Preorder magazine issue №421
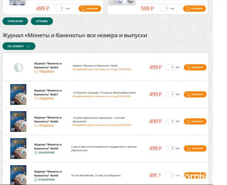Viewport: 227px width, 185px height. (x=195, y=94)
